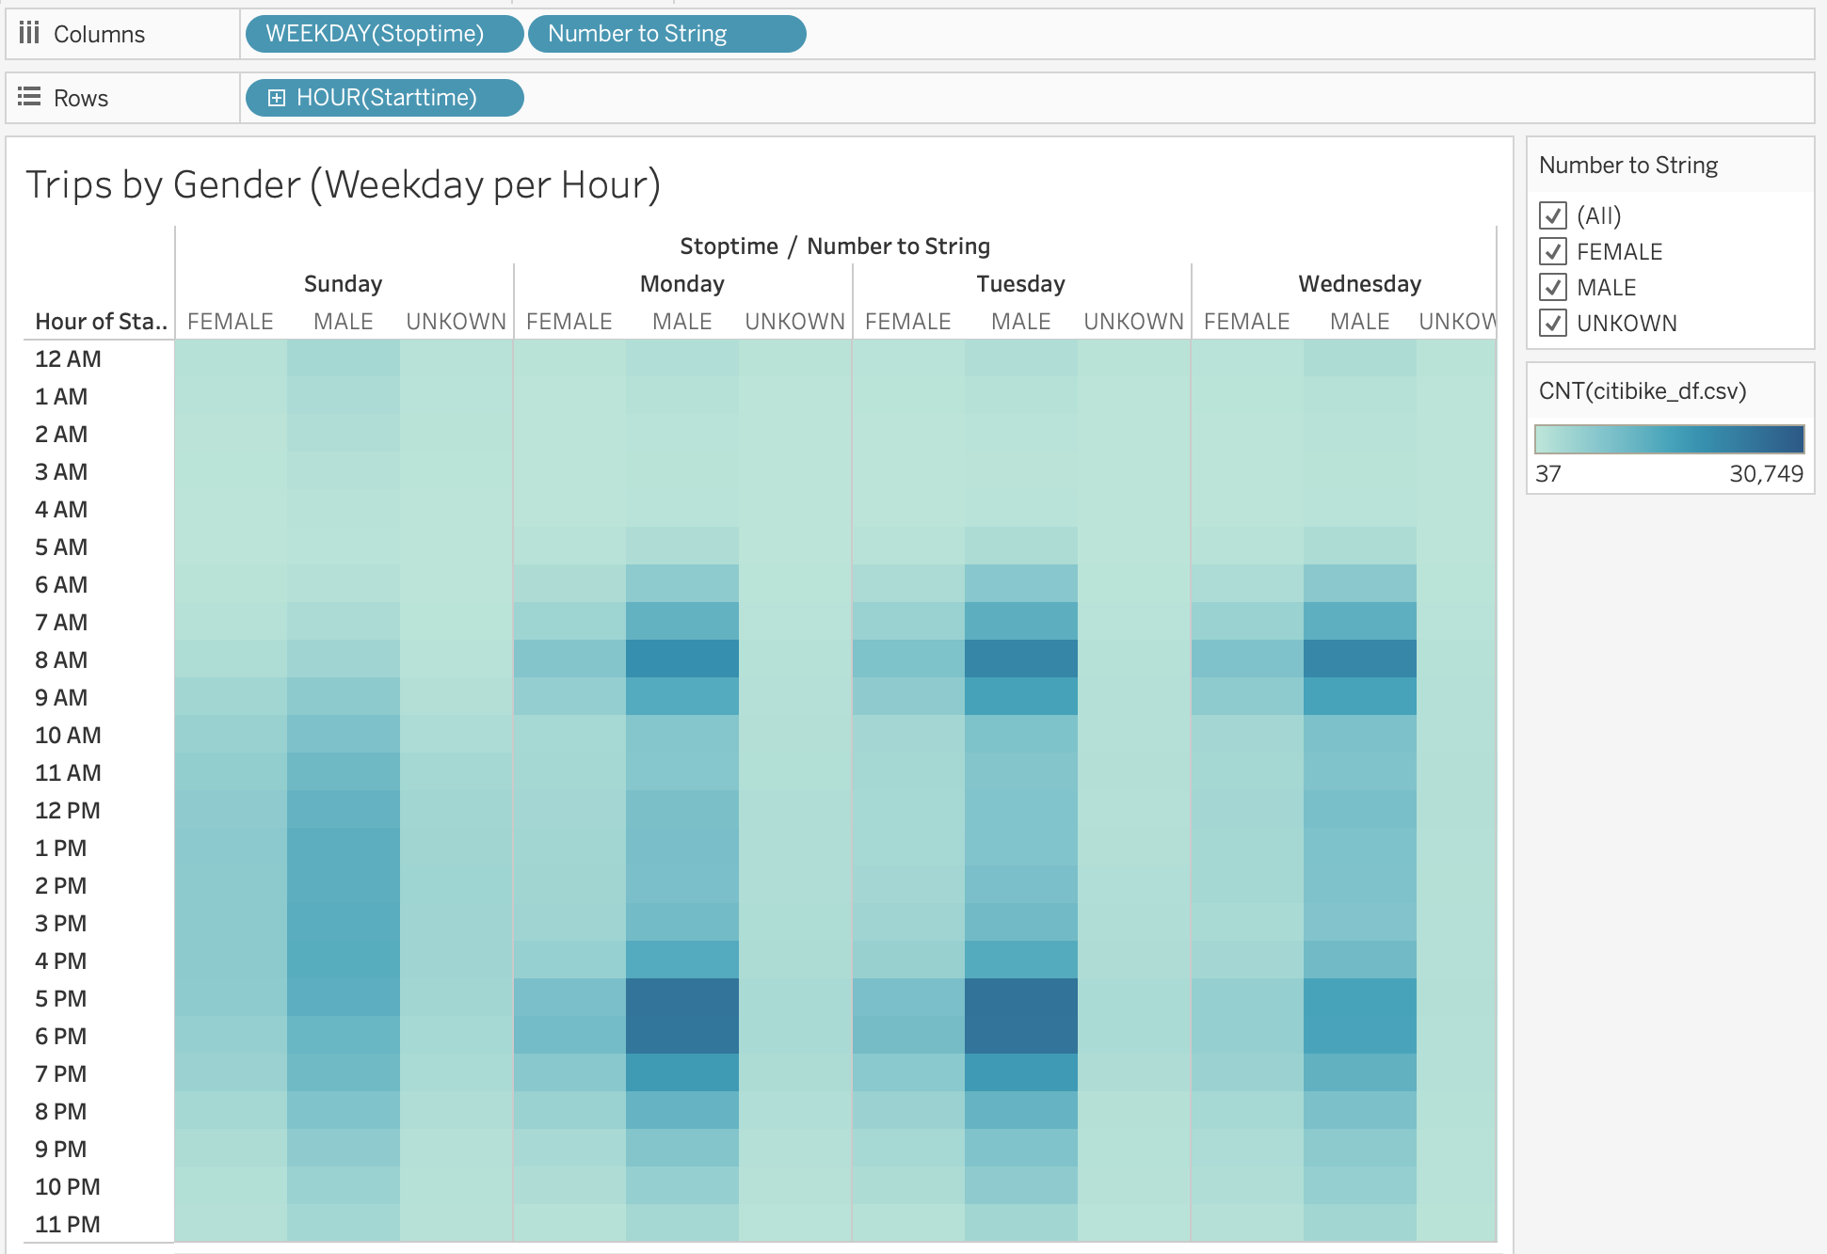
Task: Click the Rows shelf icon
Action: click(29, 97)
